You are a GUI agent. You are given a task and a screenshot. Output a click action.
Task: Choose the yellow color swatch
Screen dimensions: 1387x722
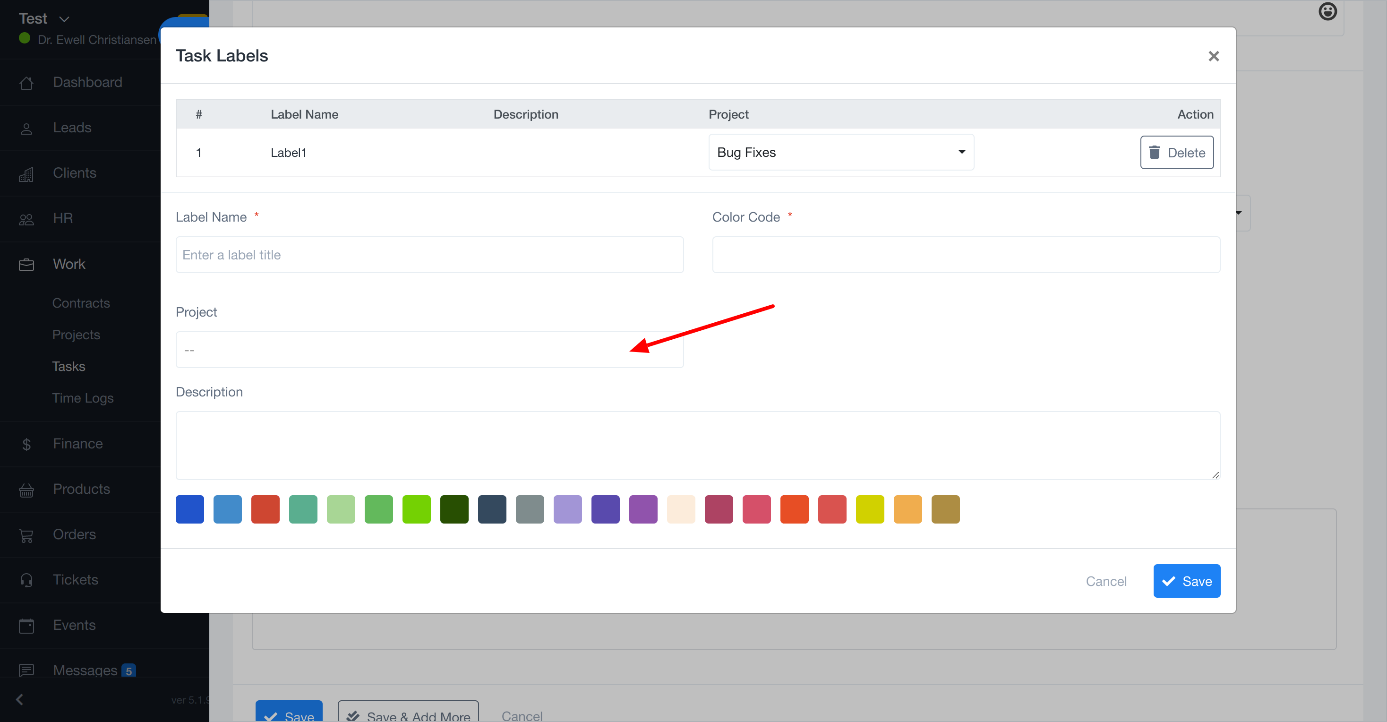pos(870,509)
